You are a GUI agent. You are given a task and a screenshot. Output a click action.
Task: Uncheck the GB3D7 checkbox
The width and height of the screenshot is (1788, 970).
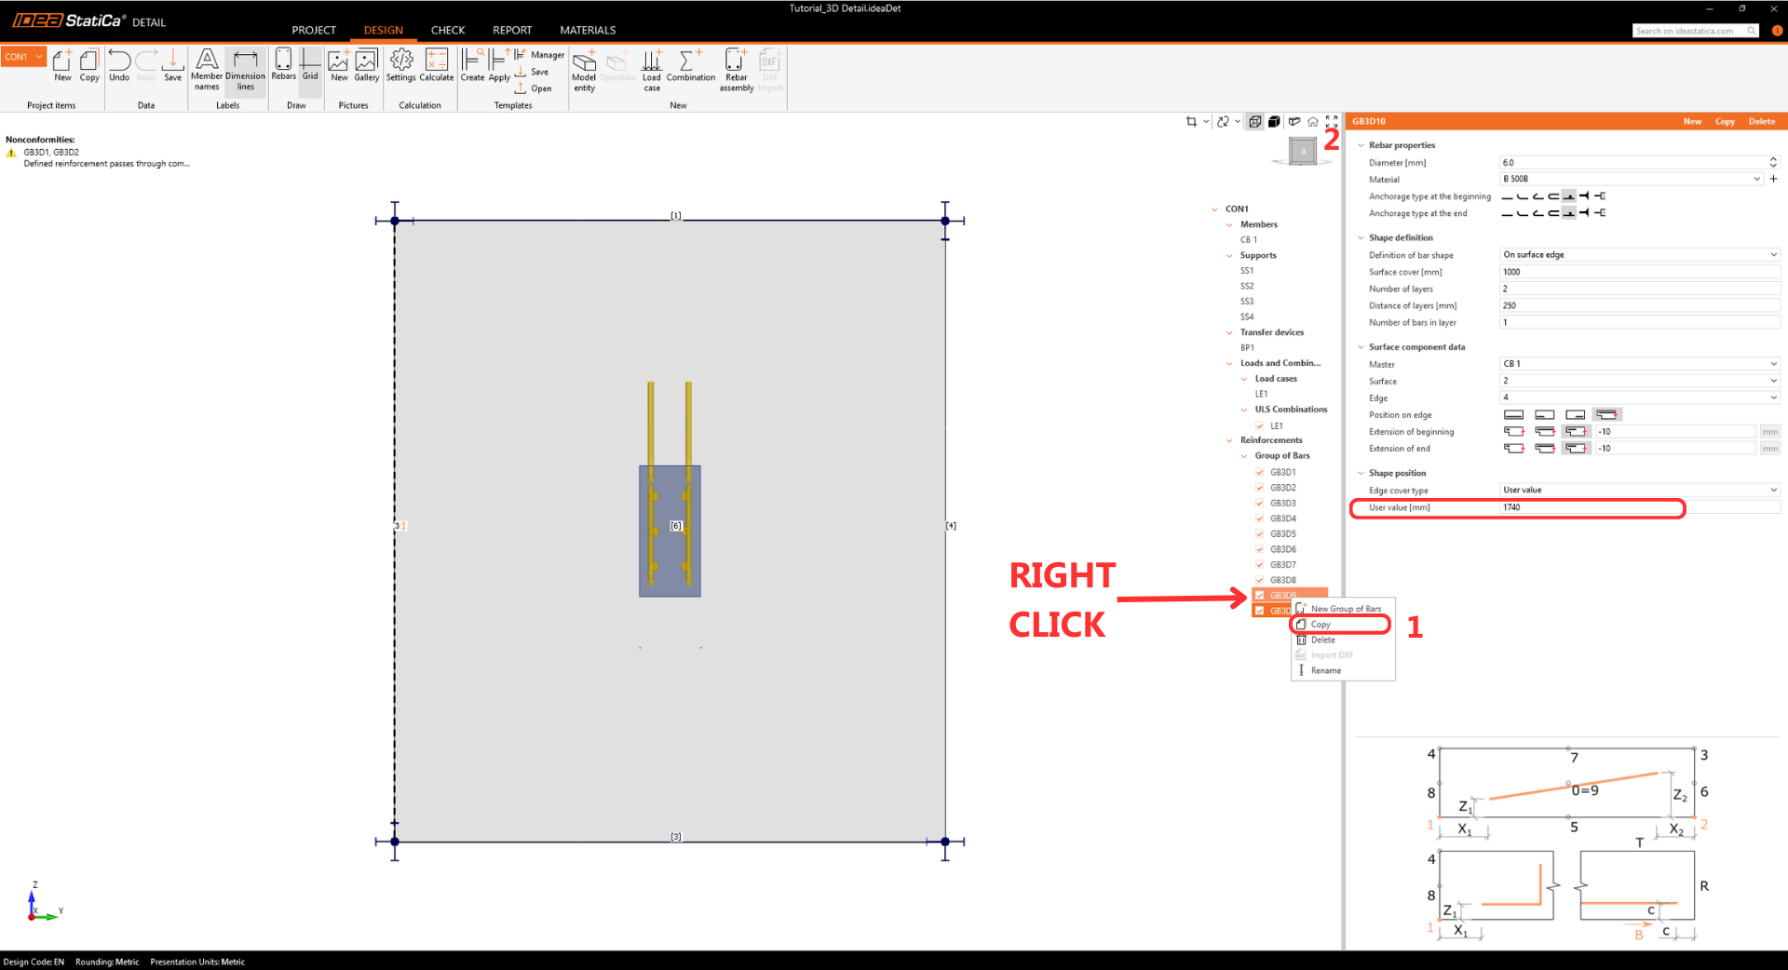(x=1260, y=565)
